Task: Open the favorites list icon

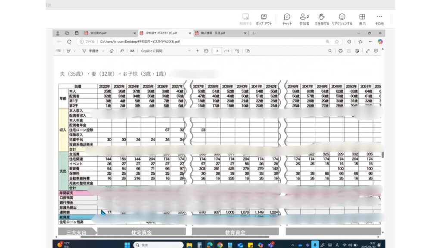Action: point(360,42)
